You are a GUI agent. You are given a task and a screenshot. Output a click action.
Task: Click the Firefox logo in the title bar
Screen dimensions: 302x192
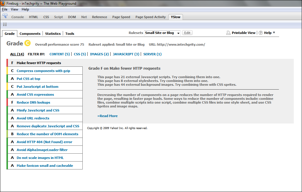3,3
